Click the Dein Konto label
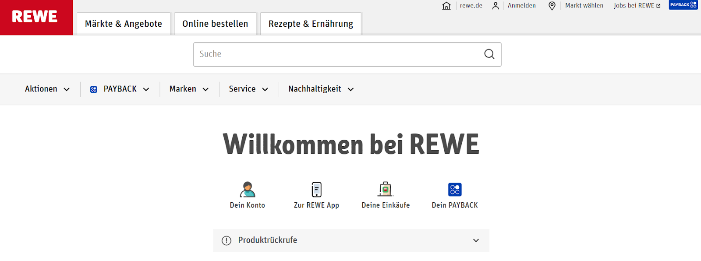This screenshot has width=701, height=261. pos(248,205)
